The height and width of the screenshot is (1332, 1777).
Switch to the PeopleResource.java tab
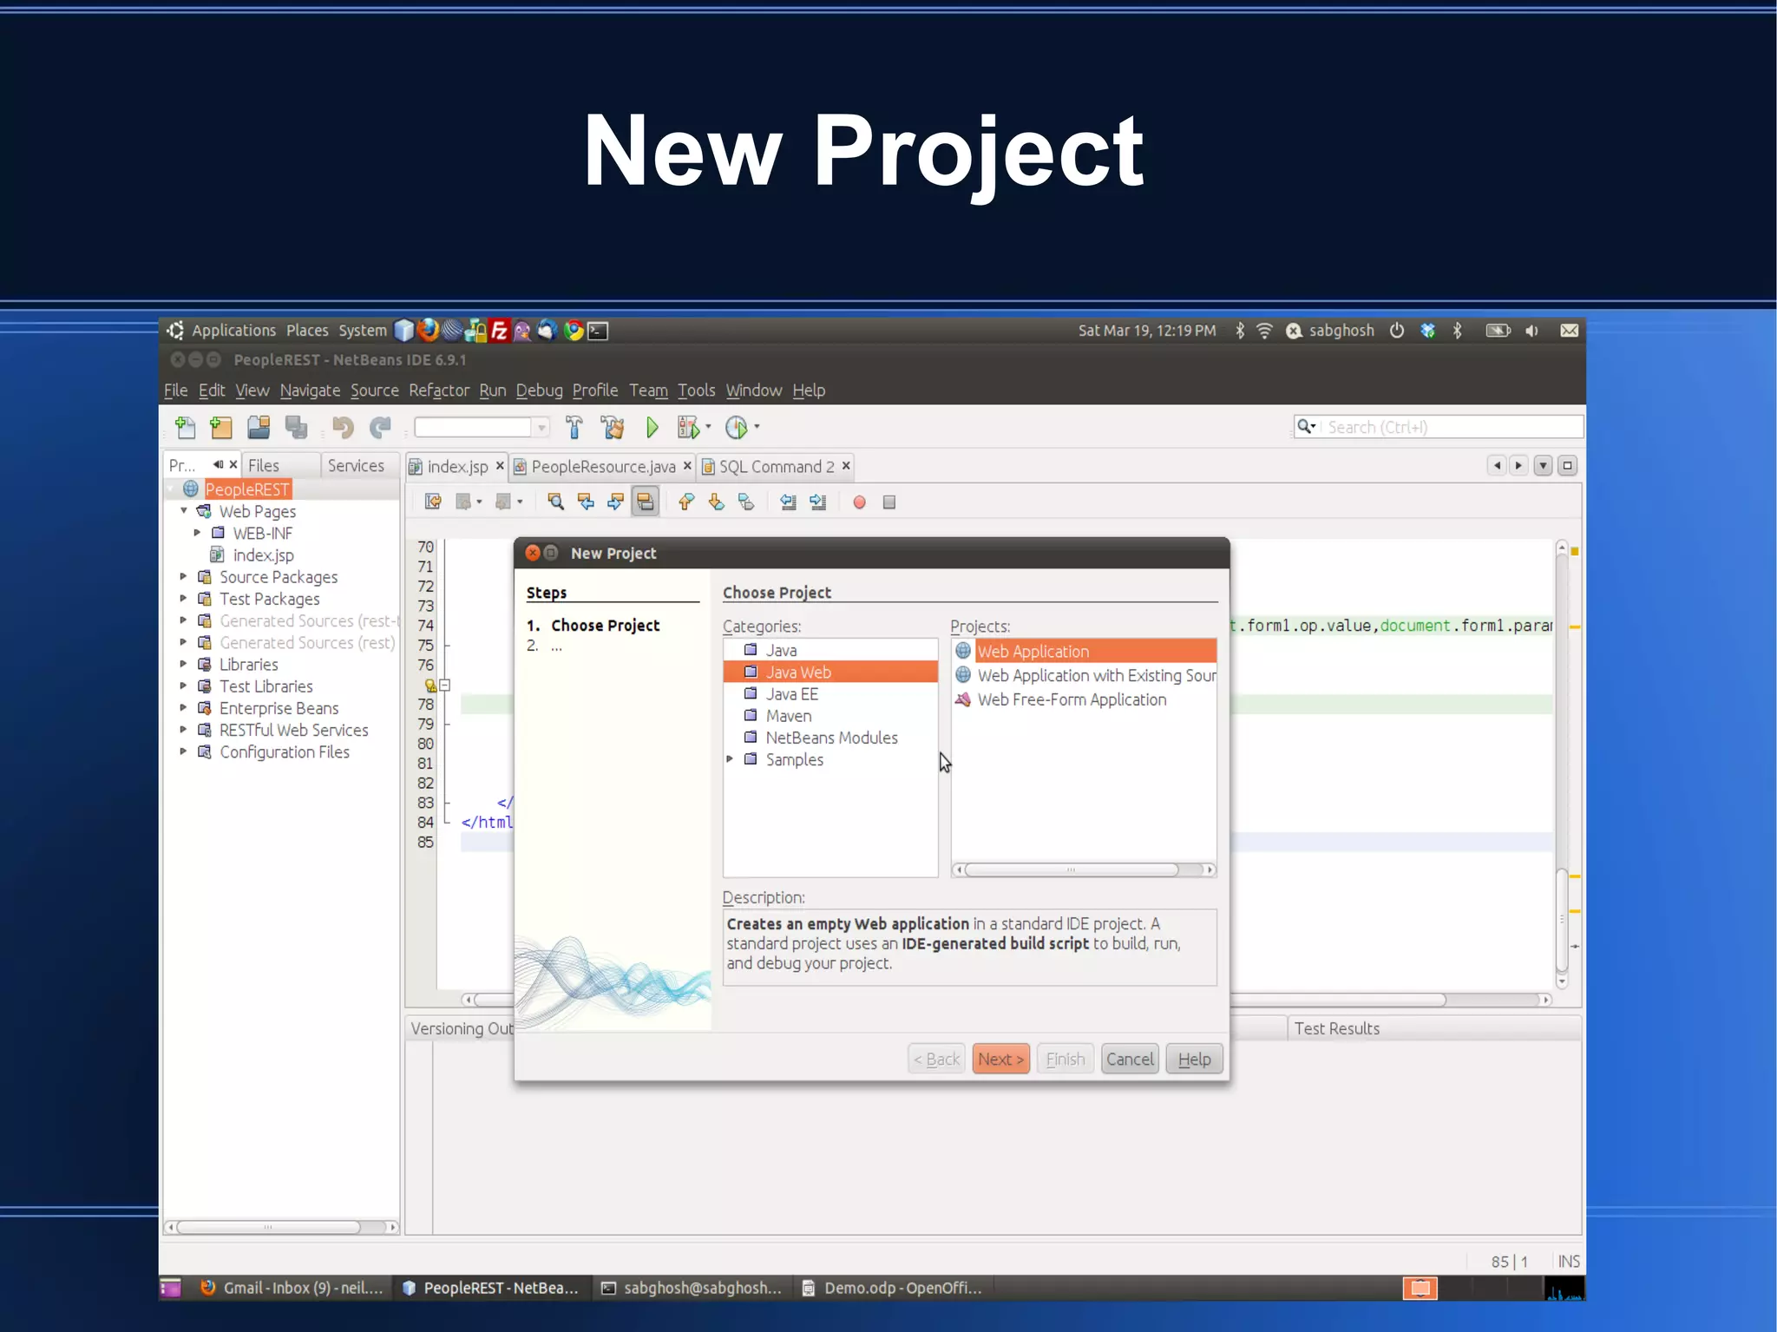click(602, 467)
